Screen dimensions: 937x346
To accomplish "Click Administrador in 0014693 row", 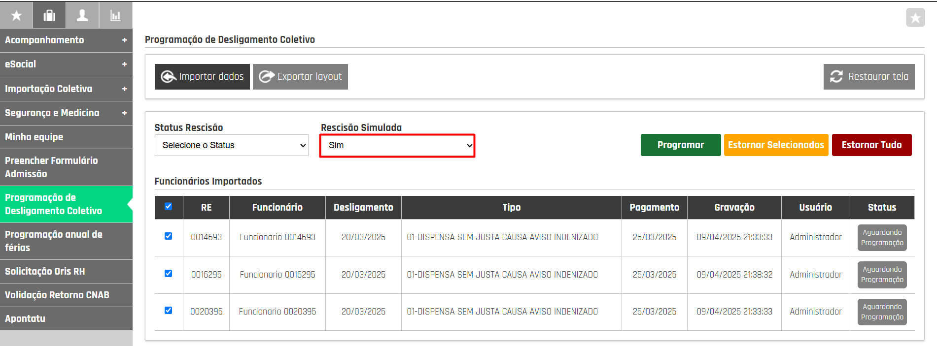I will 816,237.
